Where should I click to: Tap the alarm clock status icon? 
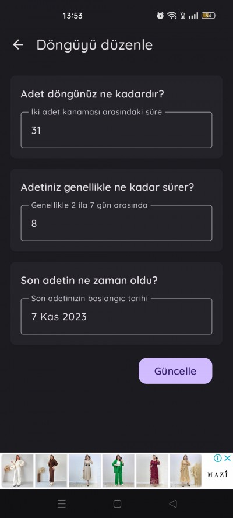(x=160, y=16)
